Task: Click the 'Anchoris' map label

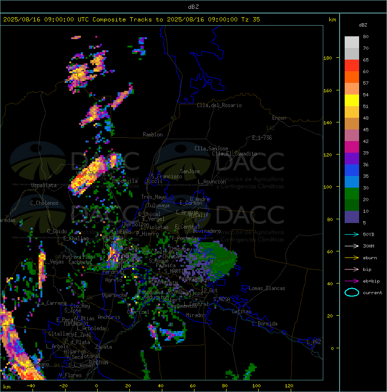Action: (x=109, y=317)
